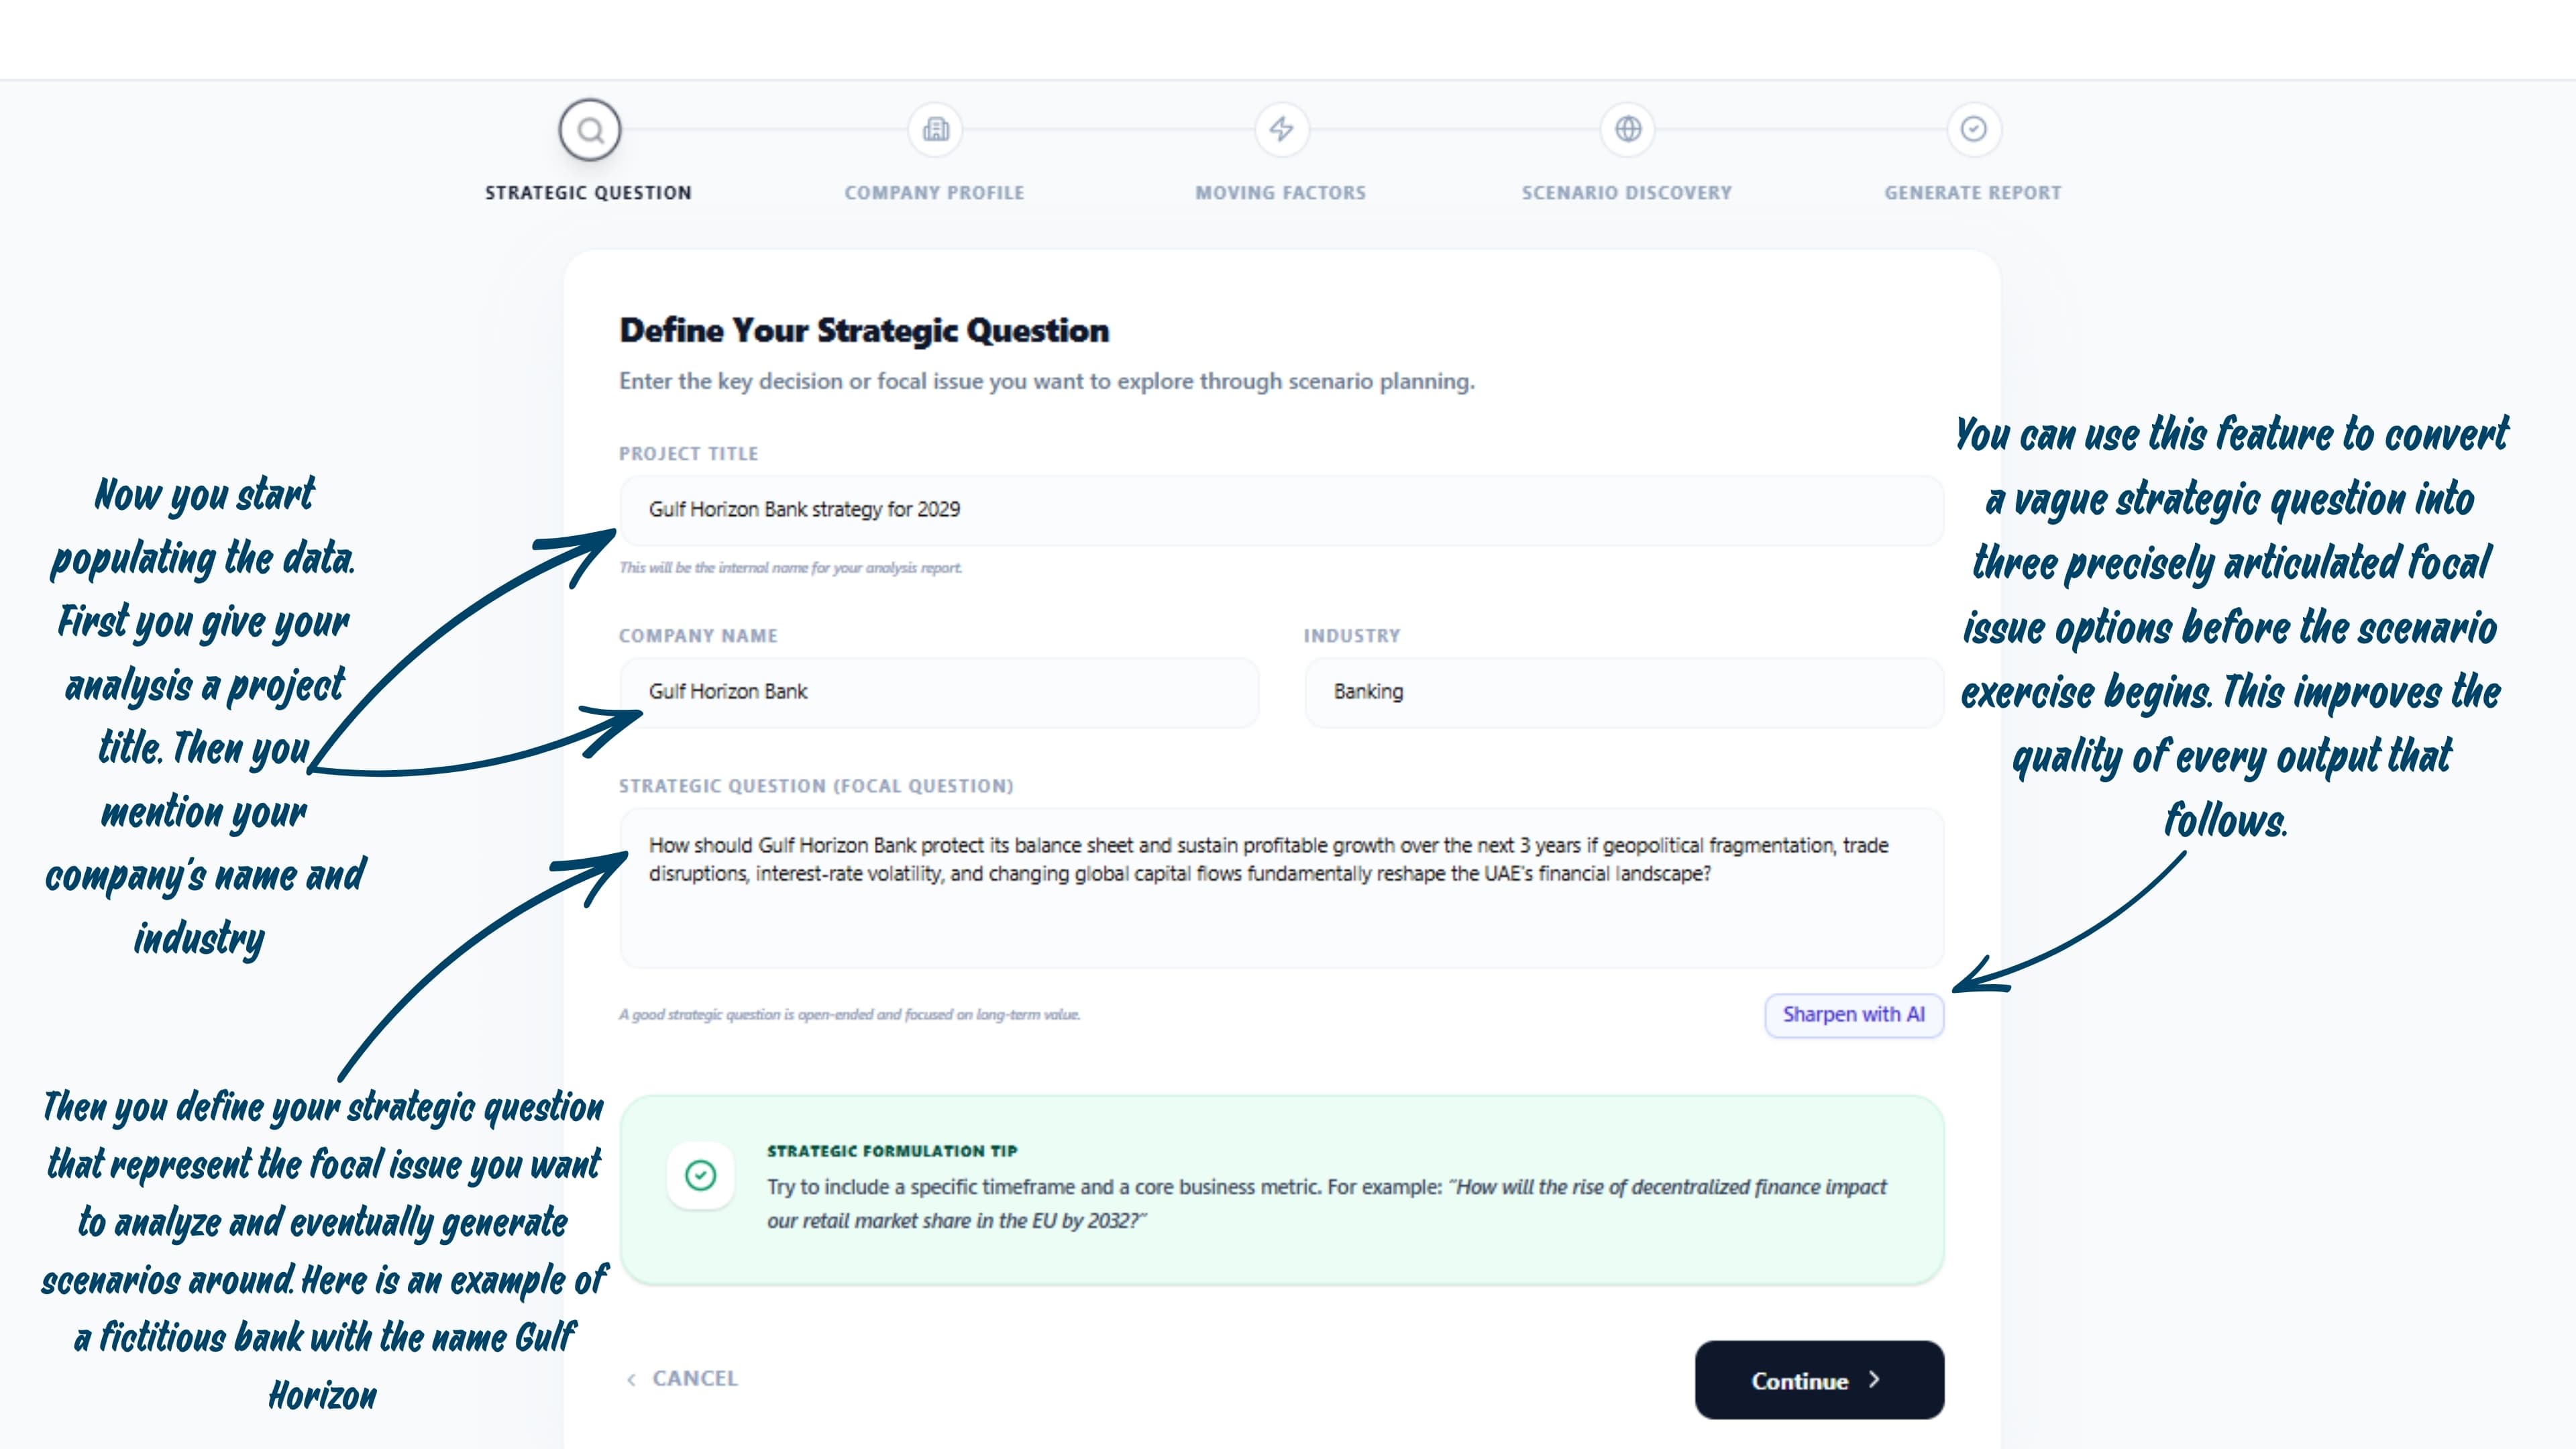Switch to the Moving Factors step label
This screenshot has width=2576, height=1449.
(x=1280, y=193)
